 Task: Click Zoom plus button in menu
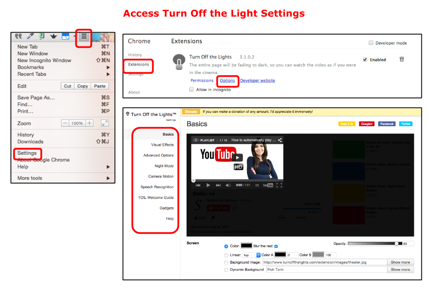click(x=89, y=123)
